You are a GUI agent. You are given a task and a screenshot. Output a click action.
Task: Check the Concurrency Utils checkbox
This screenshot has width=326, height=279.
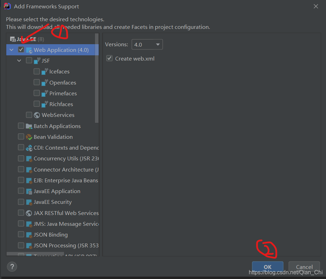pos(21,158)
